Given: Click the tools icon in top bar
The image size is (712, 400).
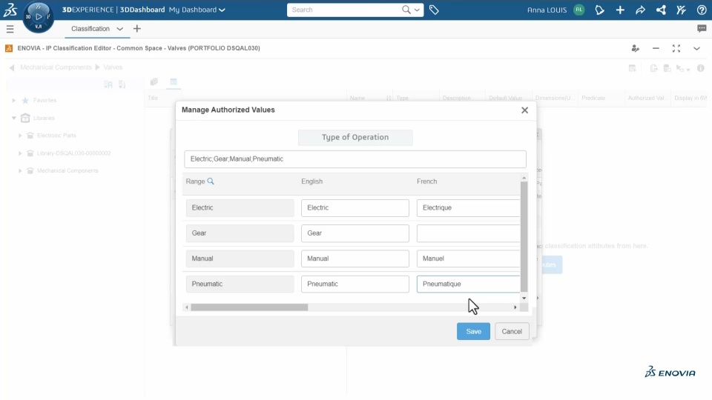Looking at the screenshot, I should coord(681,10).
